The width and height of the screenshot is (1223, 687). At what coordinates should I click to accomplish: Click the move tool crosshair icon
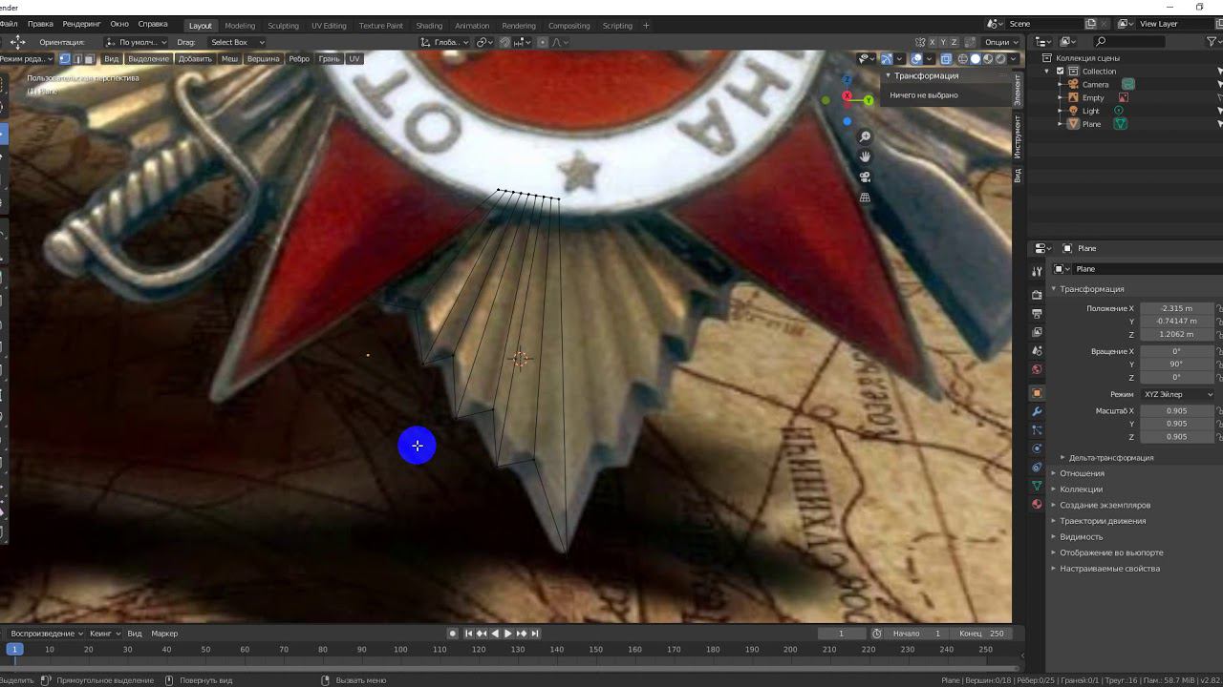pyautogui.click(x=18, y=42)
